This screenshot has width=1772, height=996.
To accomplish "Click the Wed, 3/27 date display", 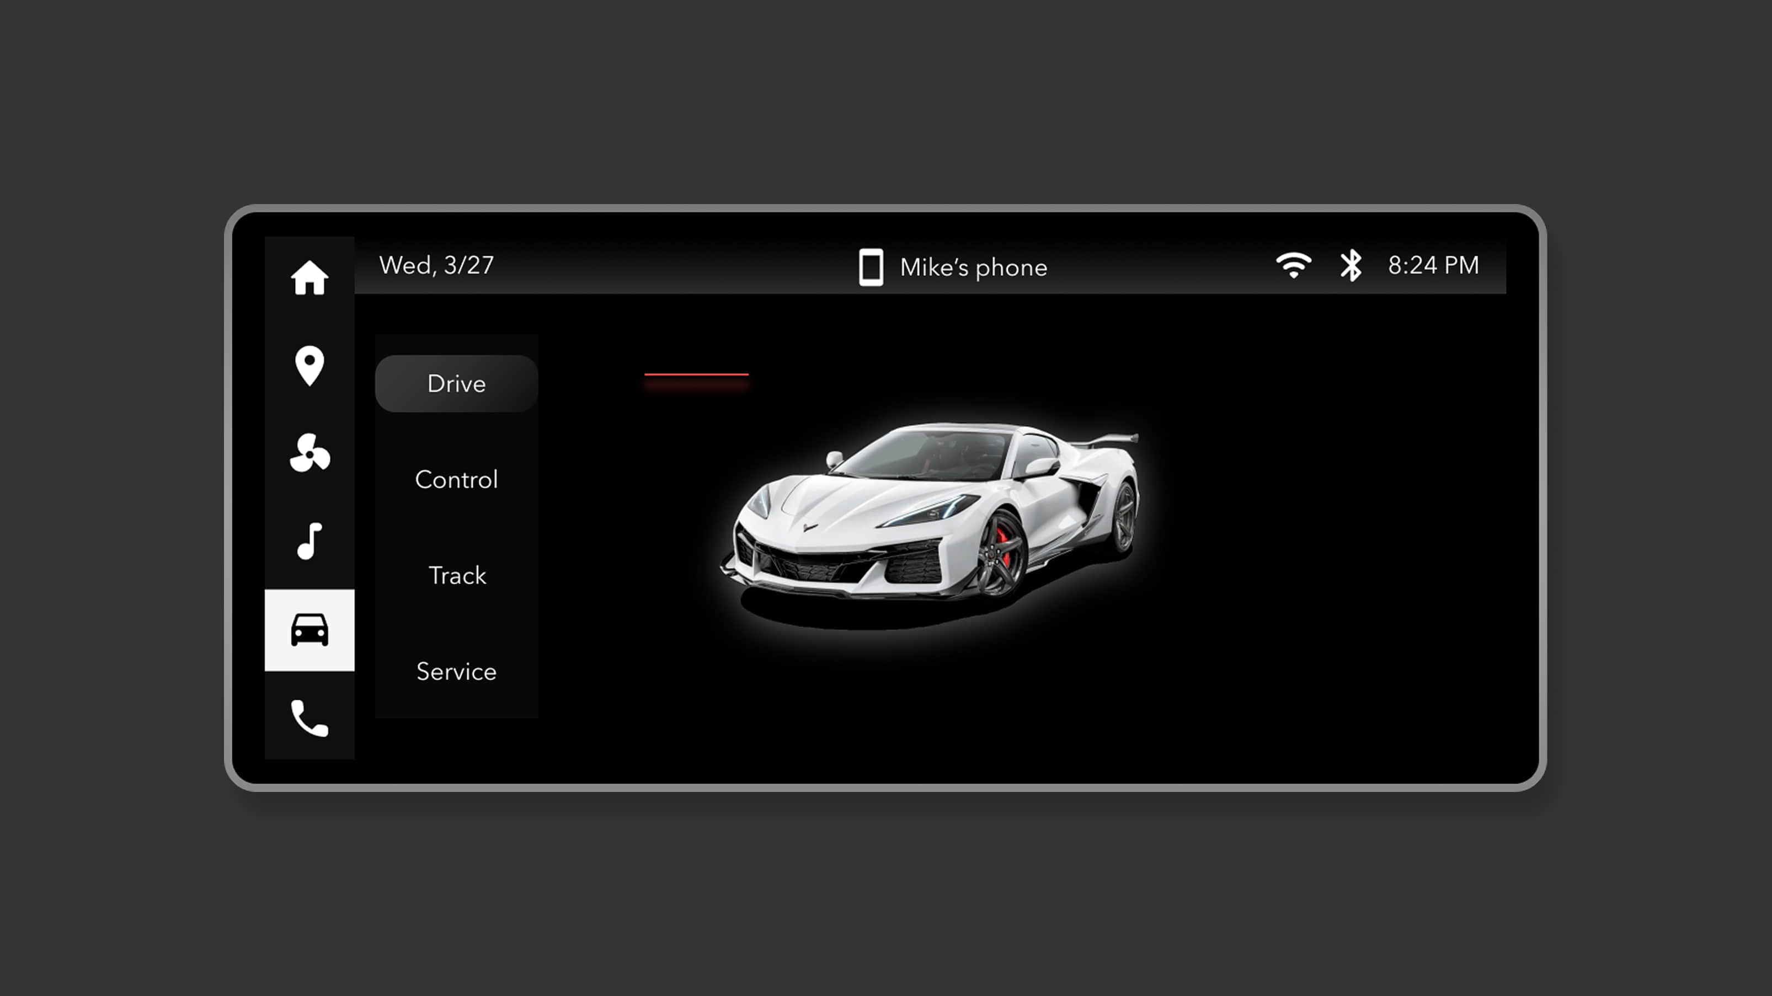I will 436,265.
